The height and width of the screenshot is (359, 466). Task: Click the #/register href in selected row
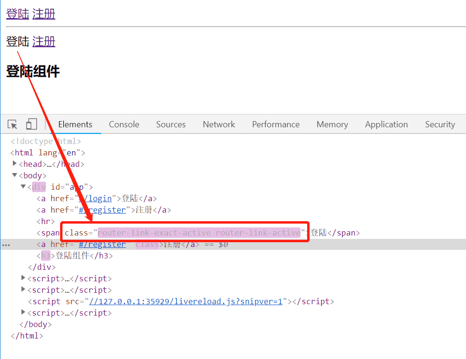coord(102,244)
